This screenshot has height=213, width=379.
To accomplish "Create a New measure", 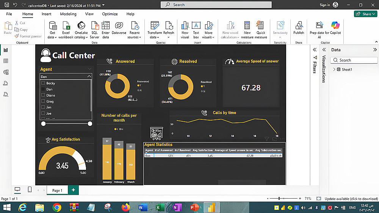I will coord(247,30).
